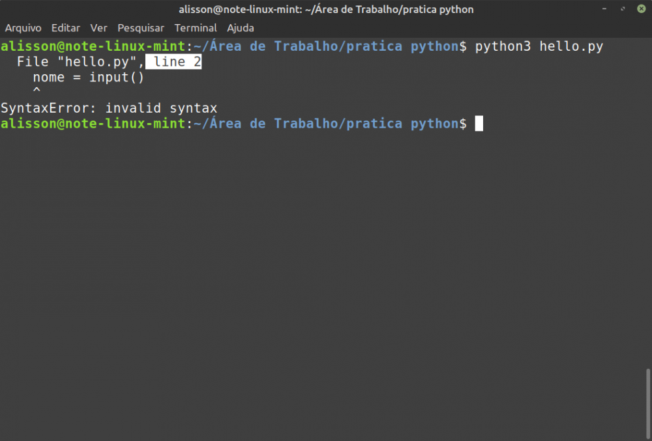Open the Terminal menu
The height and width of the screenshot is (441, 652).
tap(196, 28)
